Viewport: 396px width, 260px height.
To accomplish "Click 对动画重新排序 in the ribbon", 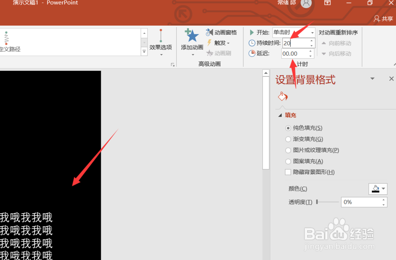I will click(x=338, y=32).
